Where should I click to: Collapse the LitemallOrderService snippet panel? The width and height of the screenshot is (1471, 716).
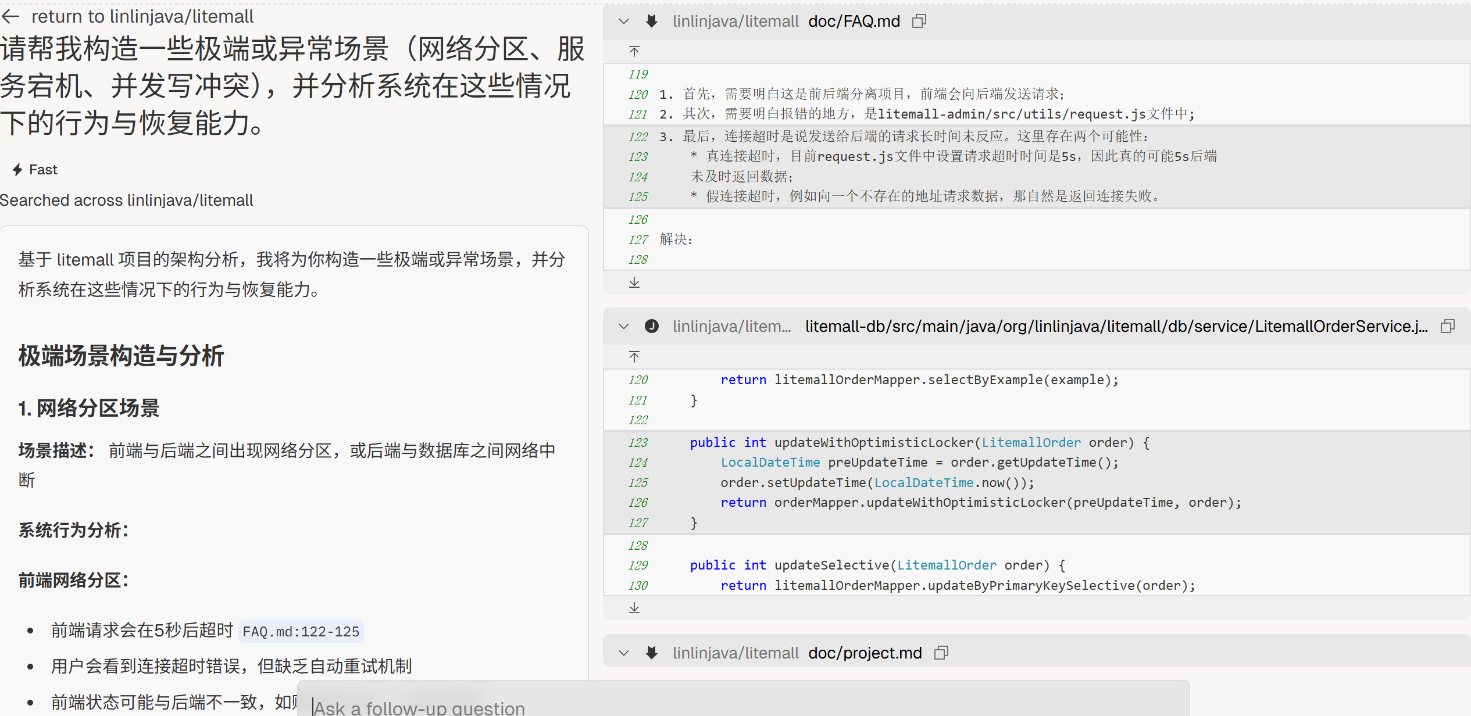click(624, 327)
